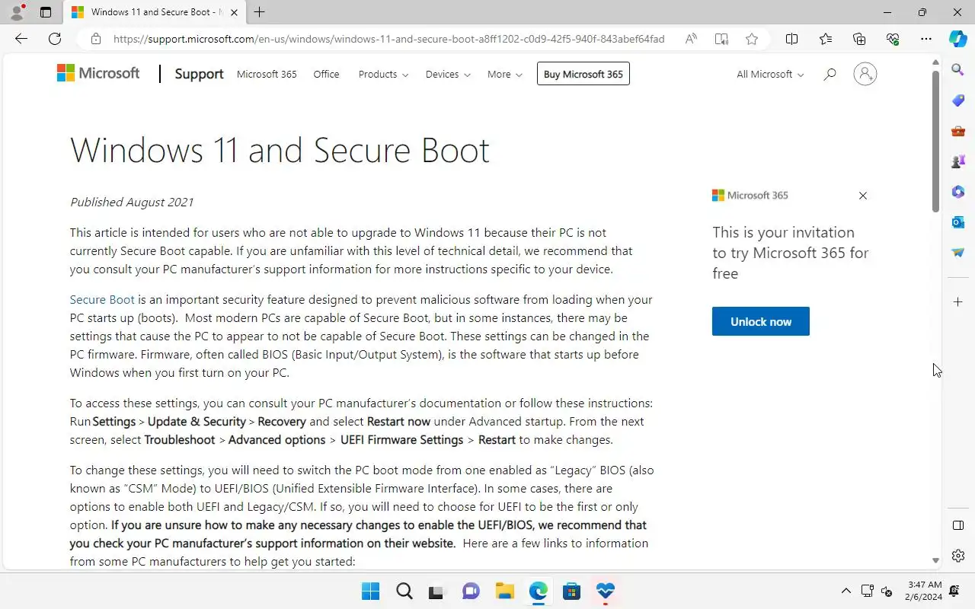Go back to the previous page
The height and width of the screenshot is (609, 975).
21,39
